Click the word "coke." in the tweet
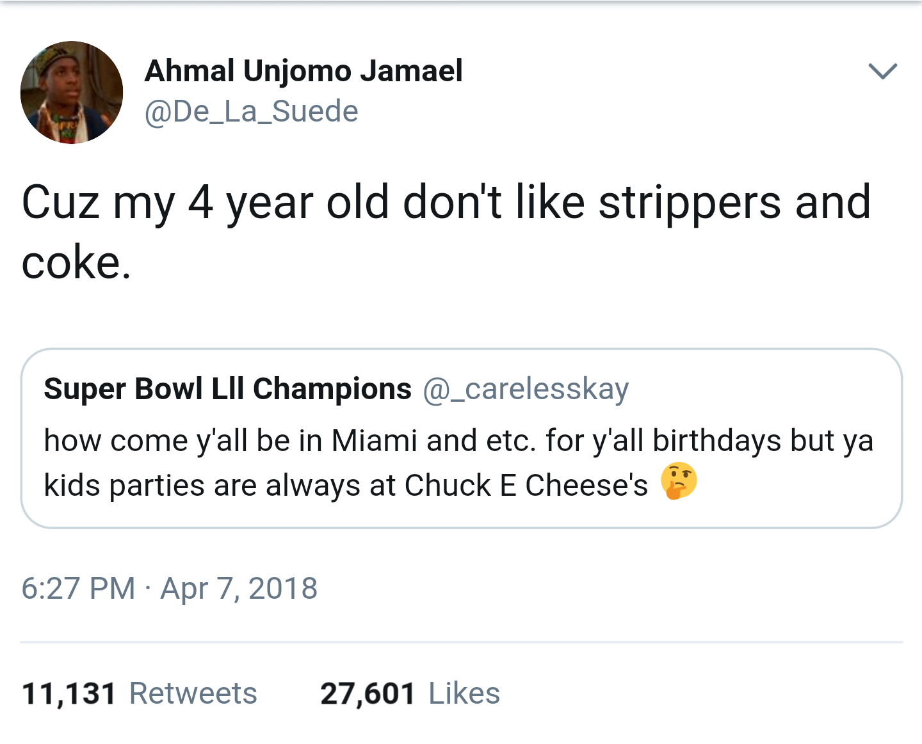This screenshot has height=744, width=922. coord(76,262)
